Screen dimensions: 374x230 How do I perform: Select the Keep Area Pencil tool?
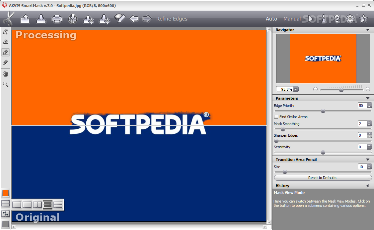5,32
